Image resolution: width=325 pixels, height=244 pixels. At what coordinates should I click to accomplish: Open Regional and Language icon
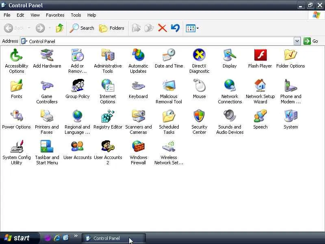[77, 116]
